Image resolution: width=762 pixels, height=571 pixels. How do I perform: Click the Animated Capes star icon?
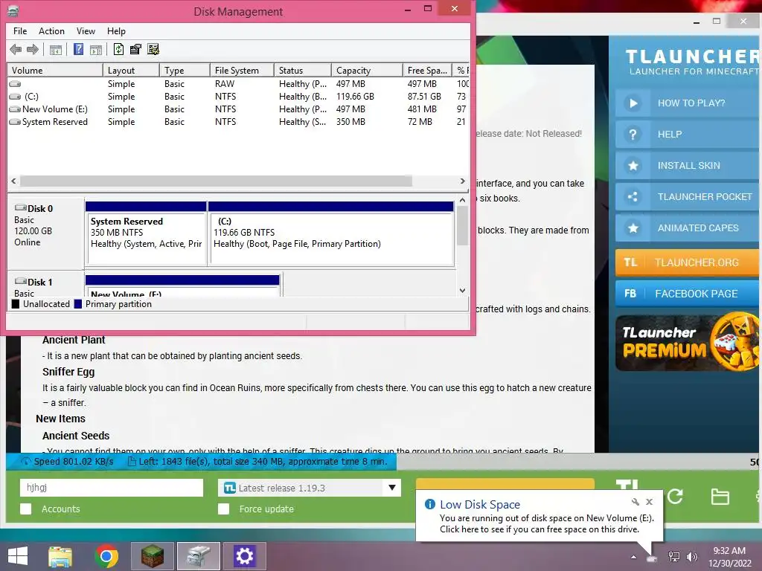633,228
